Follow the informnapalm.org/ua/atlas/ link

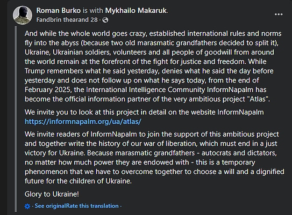[83, 121]
